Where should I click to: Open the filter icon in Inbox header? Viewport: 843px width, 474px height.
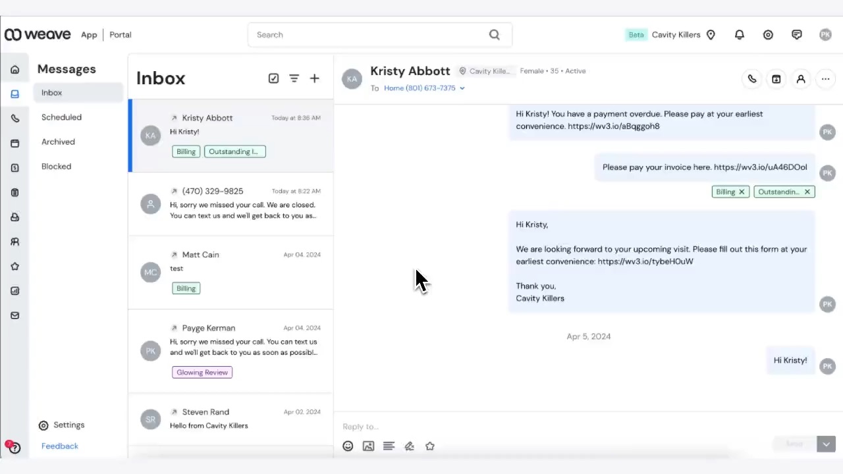(x=294, y=78)
